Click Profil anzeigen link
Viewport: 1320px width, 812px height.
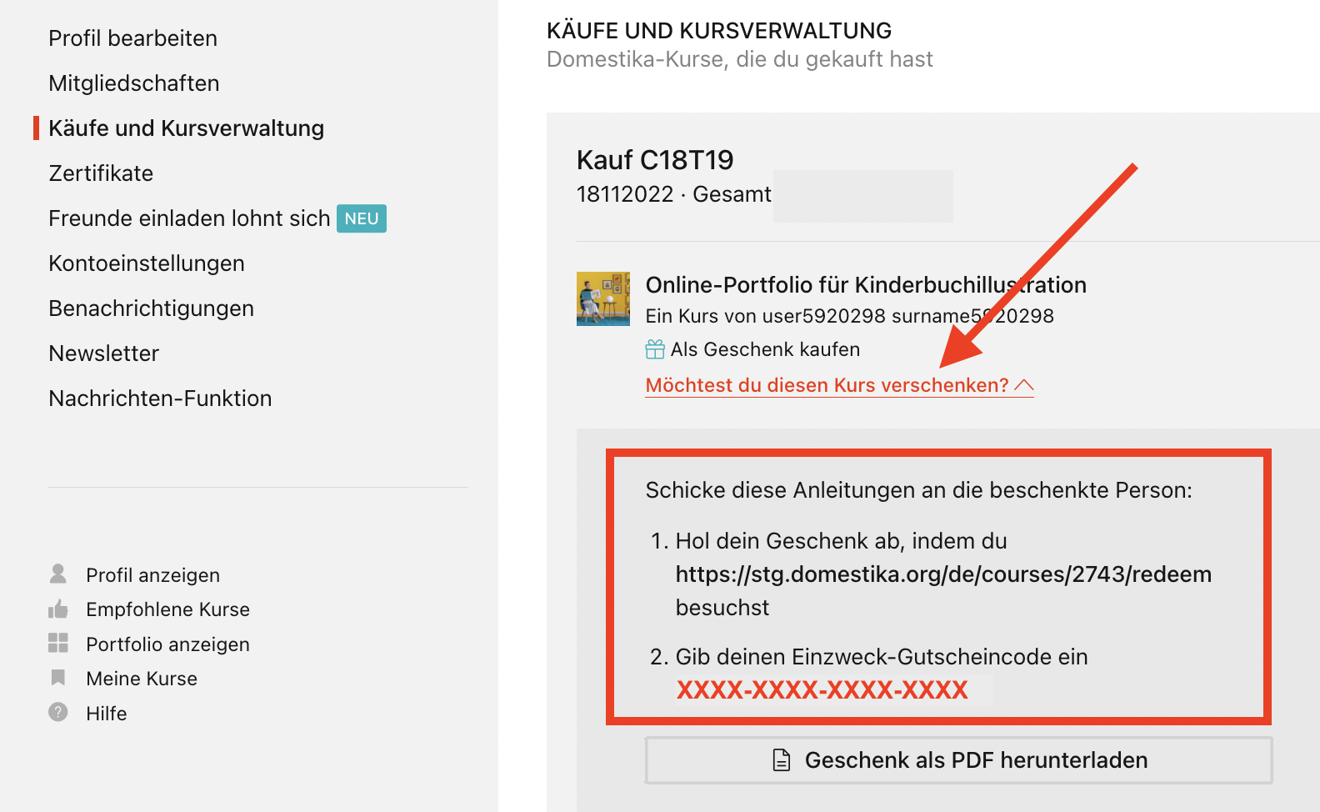tap(153, 575)
